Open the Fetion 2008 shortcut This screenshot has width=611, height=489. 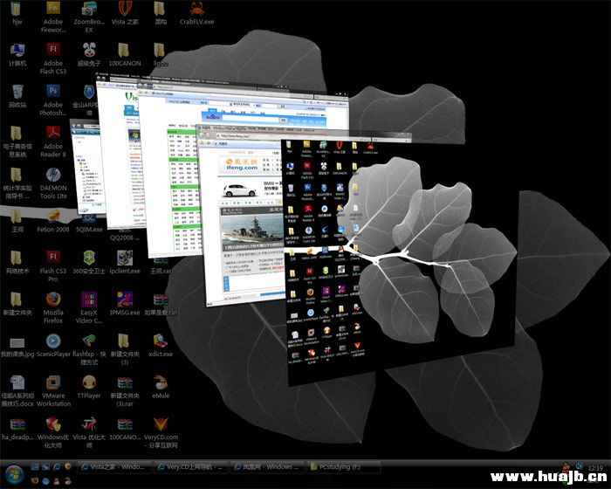[53, 216]
